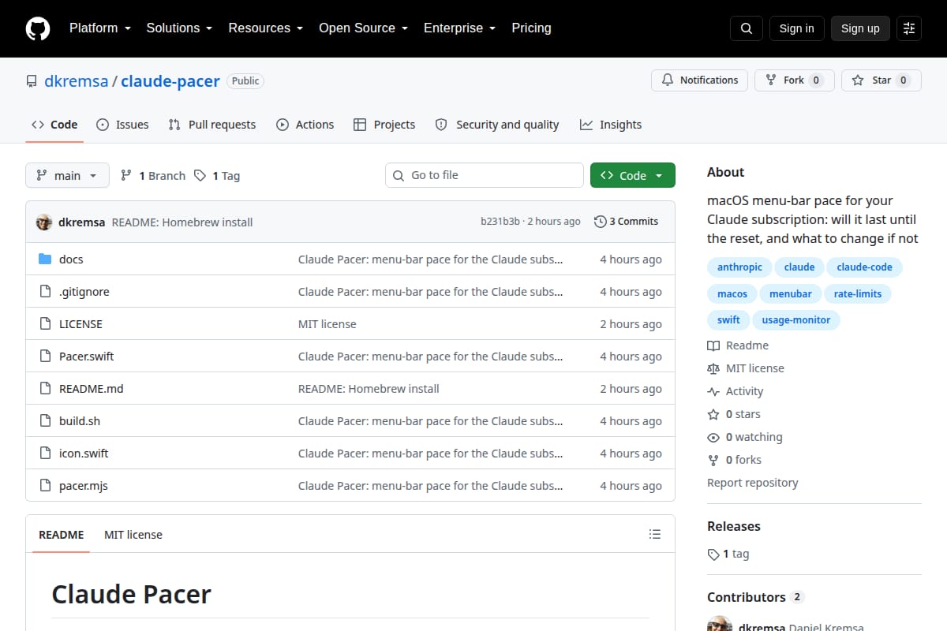Screen dimensions: 947x631
Task: Click the pacer.mjs file icon
Action: [45, 486]
